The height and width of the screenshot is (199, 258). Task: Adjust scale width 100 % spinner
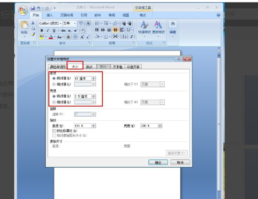(x=160, y=126)
